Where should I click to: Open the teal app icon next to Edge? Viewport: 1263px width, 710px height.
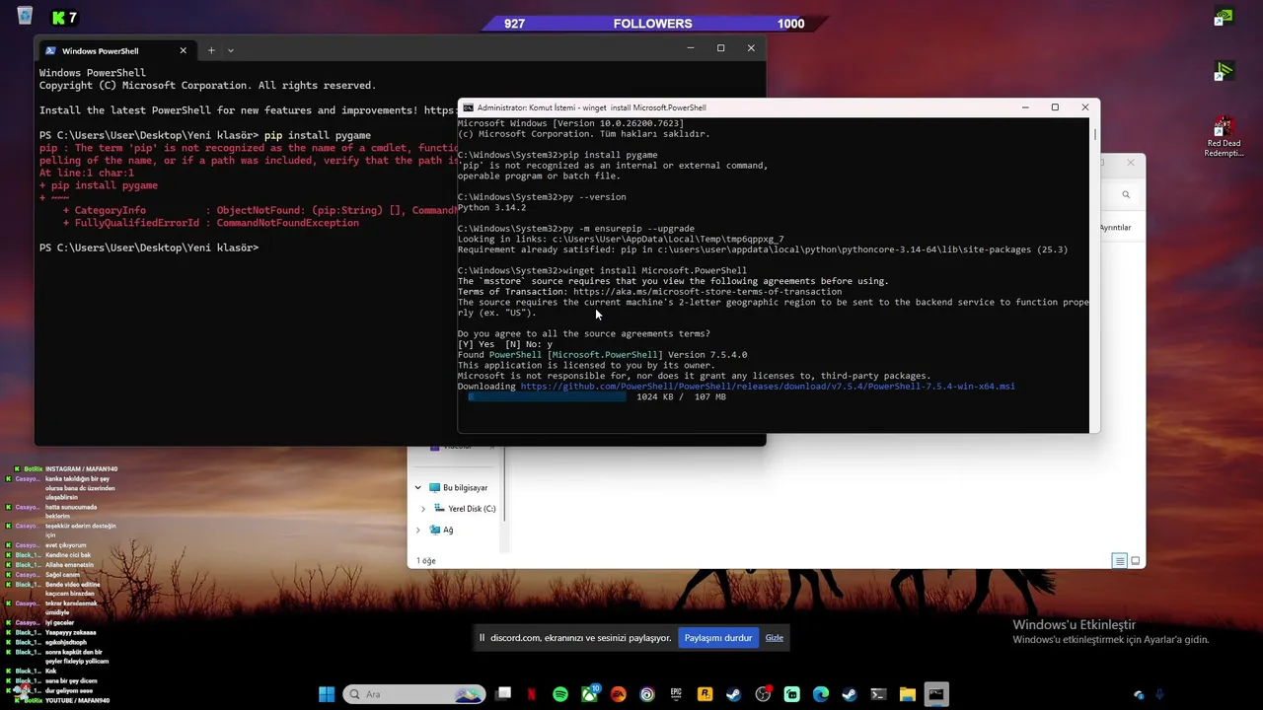[x=791, y=694]
